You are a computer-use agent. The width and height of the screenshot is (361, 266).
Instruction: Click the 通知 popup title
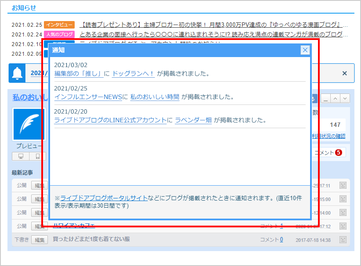click(x=58, y=50)
